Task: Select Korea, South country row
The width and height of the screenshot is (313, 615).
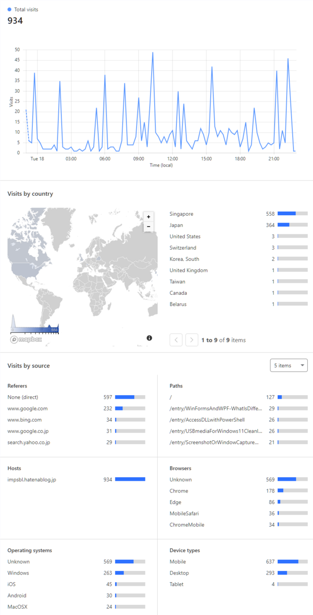Action: [239, 259]
